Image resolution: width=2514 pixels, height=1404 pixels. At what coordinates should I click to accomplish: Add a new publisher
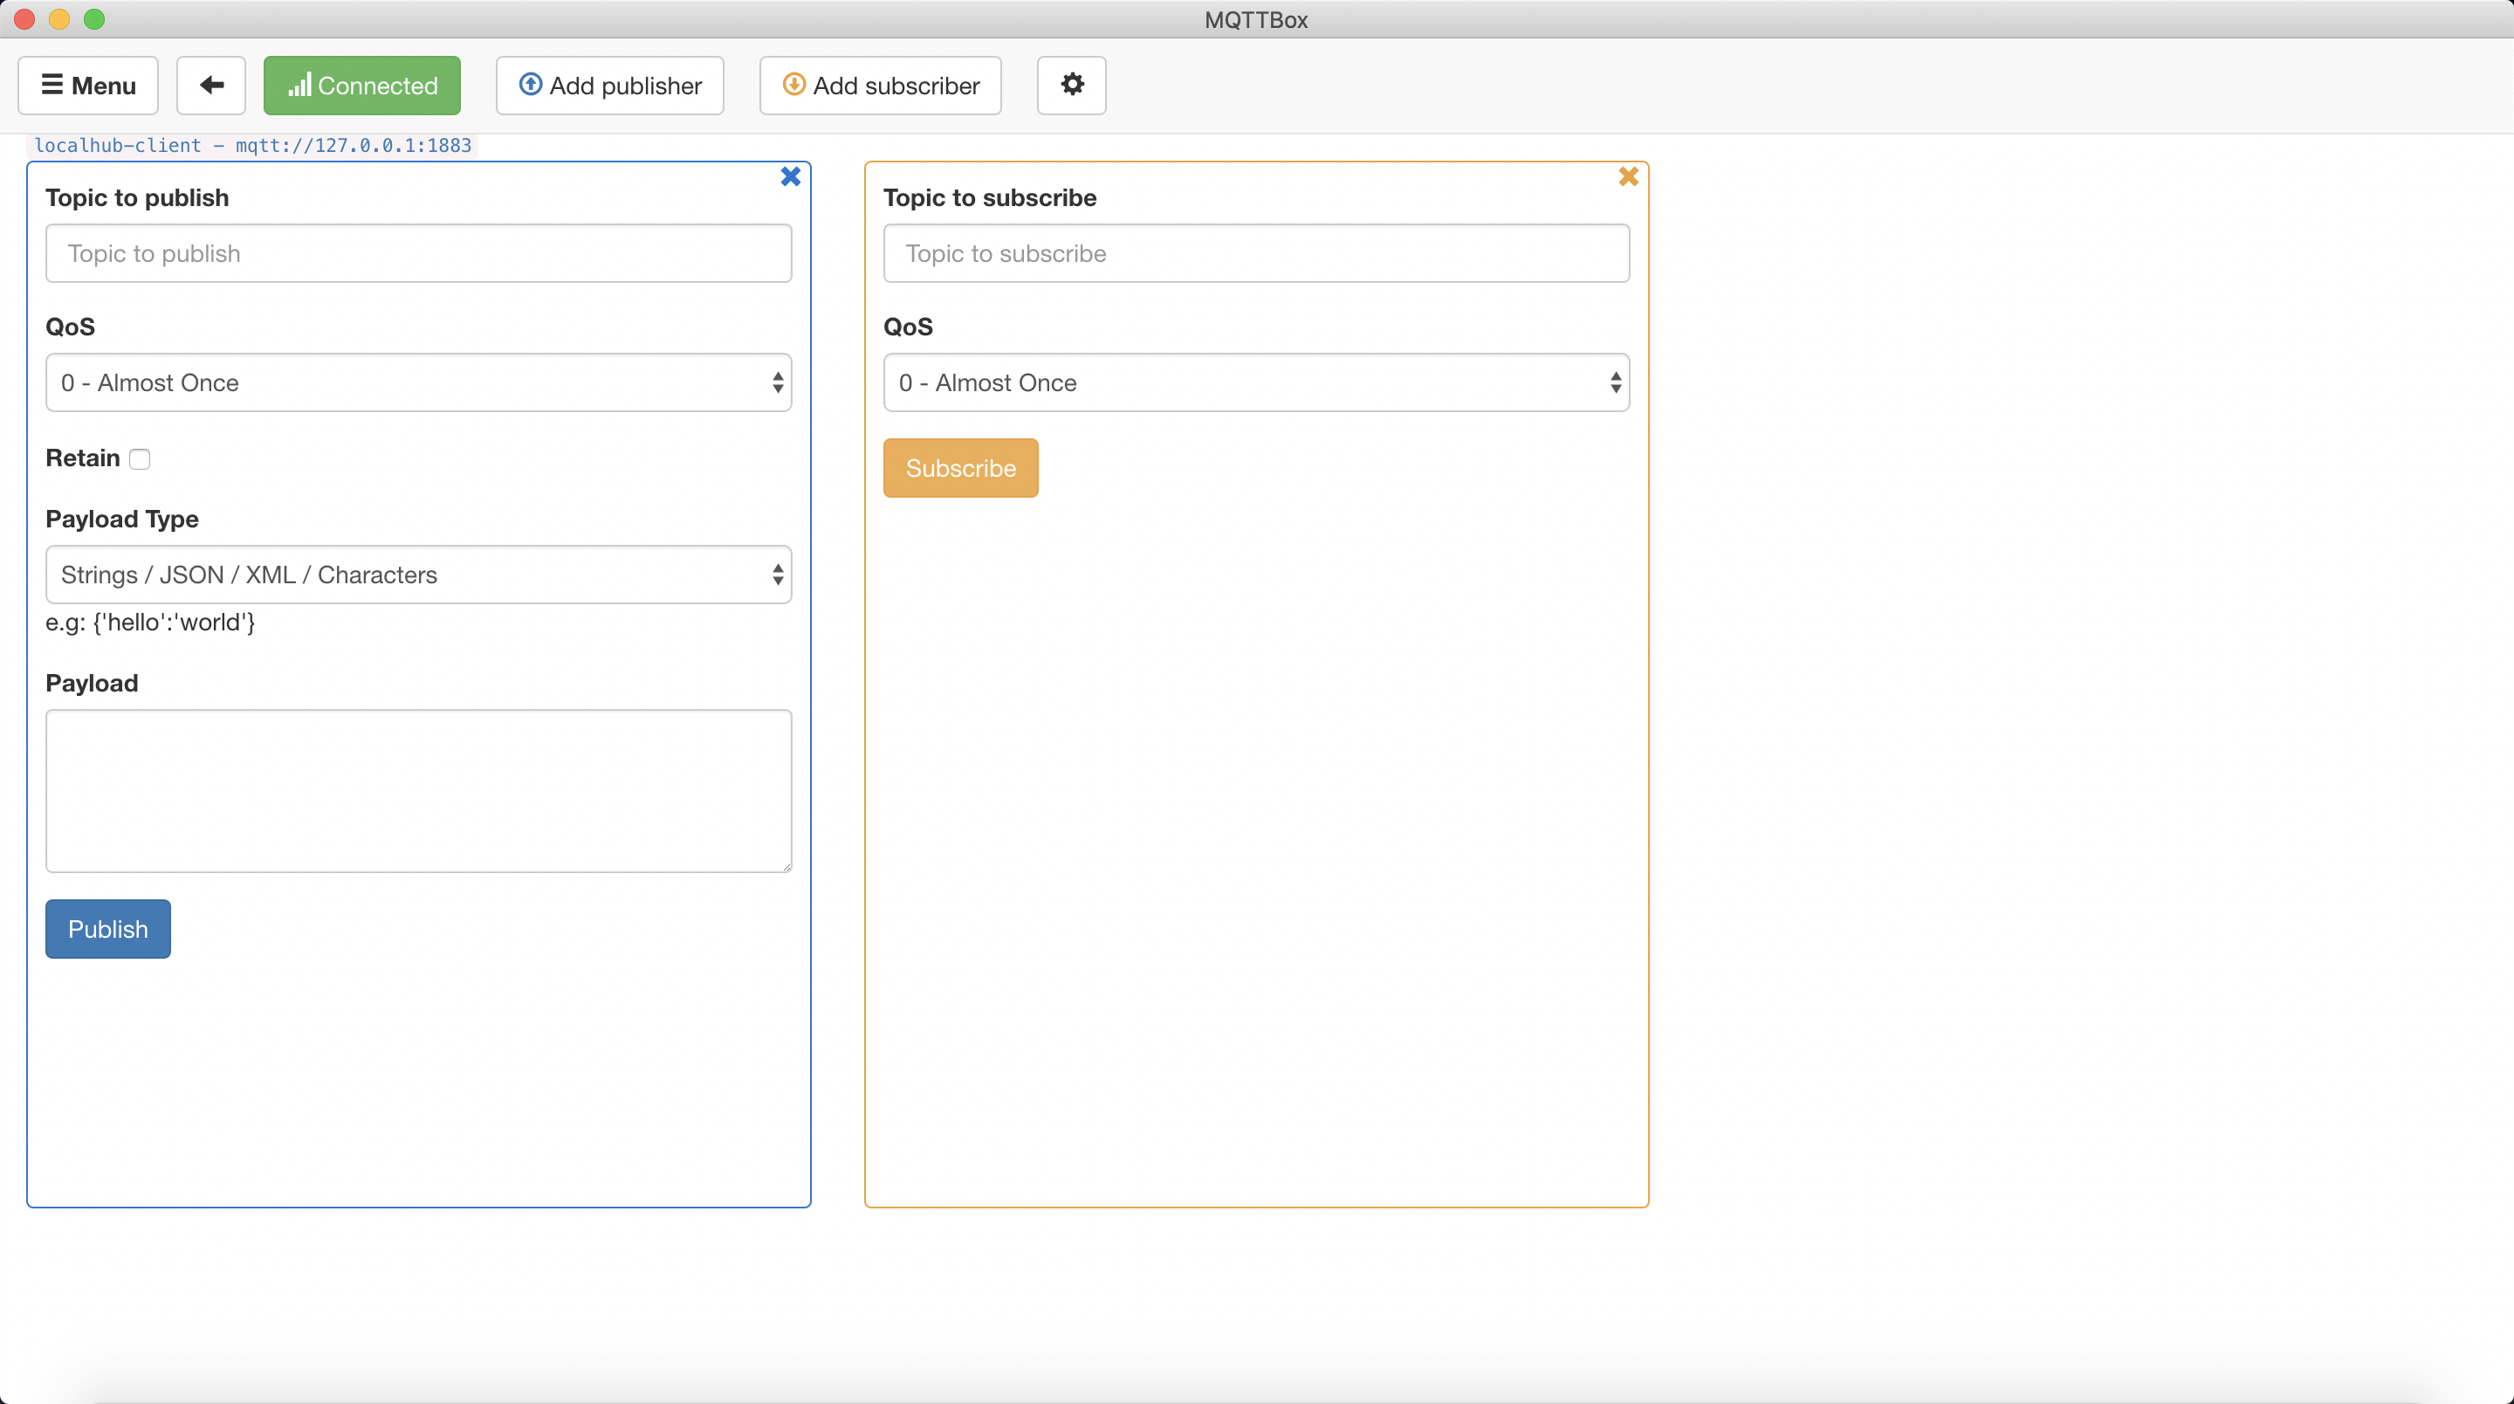coord(610,86)
